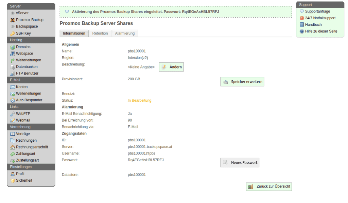Go back via Zurück zur Übersicht
This screenshot has height=203, width=348.
tap(269, 187)
